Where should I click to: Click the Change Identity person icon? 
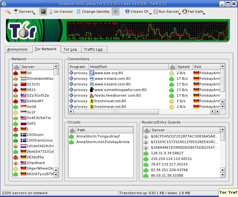(x=78, y=12)
